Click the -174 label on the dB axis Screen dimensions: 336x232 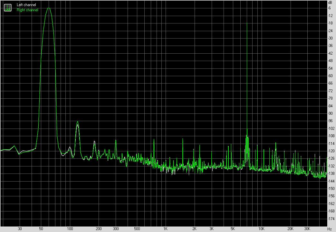pos(330,219)
